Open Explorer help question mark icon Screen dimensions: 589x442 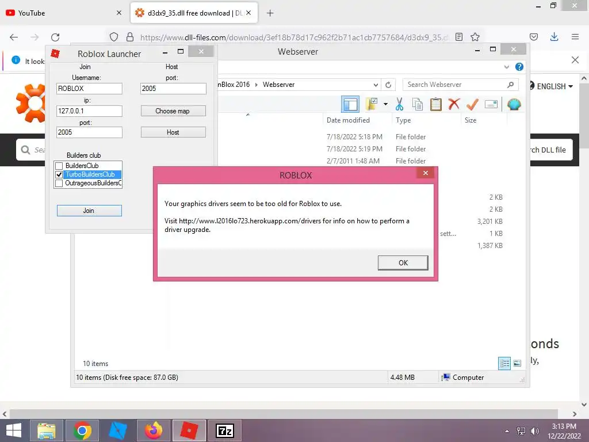click(x=519, y=67)
